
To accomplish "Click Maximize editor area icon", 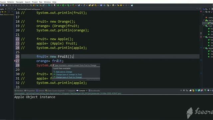I will tap(200, 9).
